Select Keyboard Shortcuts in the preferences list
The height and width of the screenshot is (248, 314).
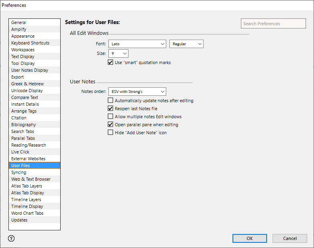[x=31, y=43]
